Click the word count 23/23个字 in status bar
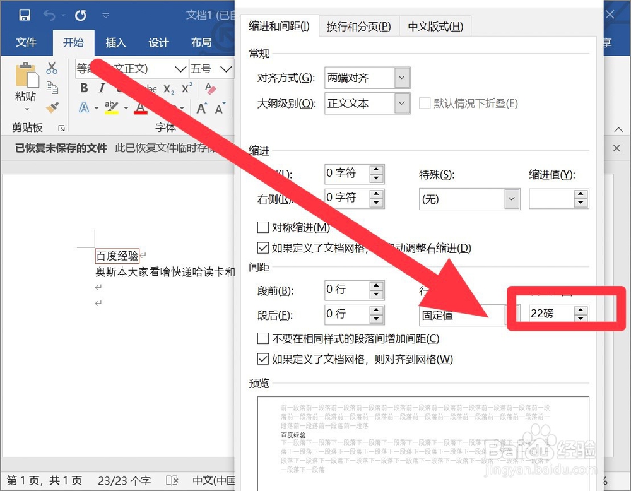631x491 pixels. tap(124, 480)
